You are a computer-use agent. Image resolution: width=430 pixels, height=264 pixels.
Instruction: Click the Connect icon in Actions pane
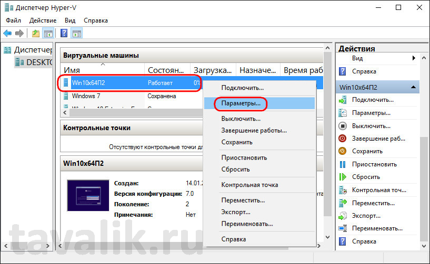(343, 100)
